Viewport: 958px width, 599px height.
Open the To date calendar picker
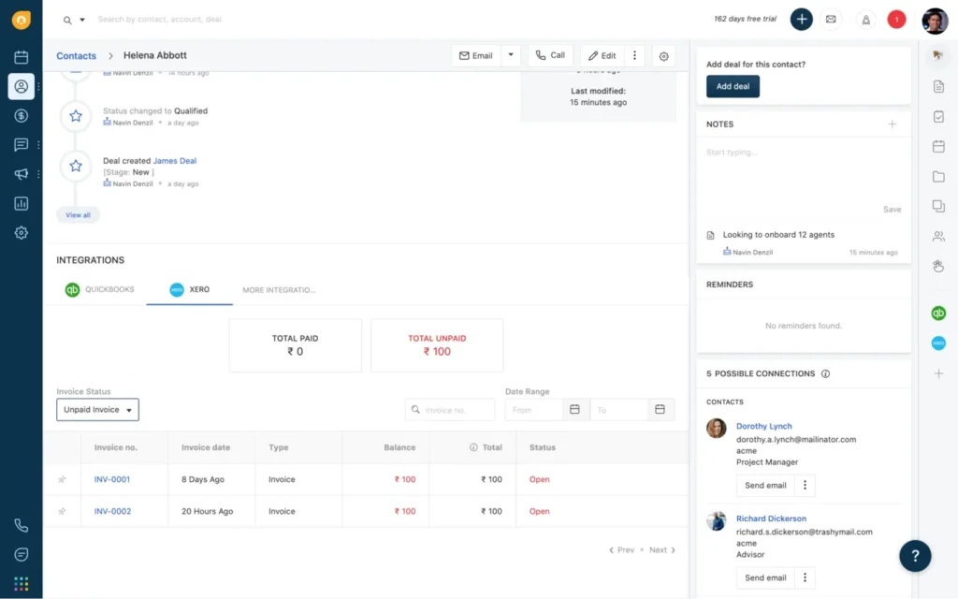click(660, 410)
